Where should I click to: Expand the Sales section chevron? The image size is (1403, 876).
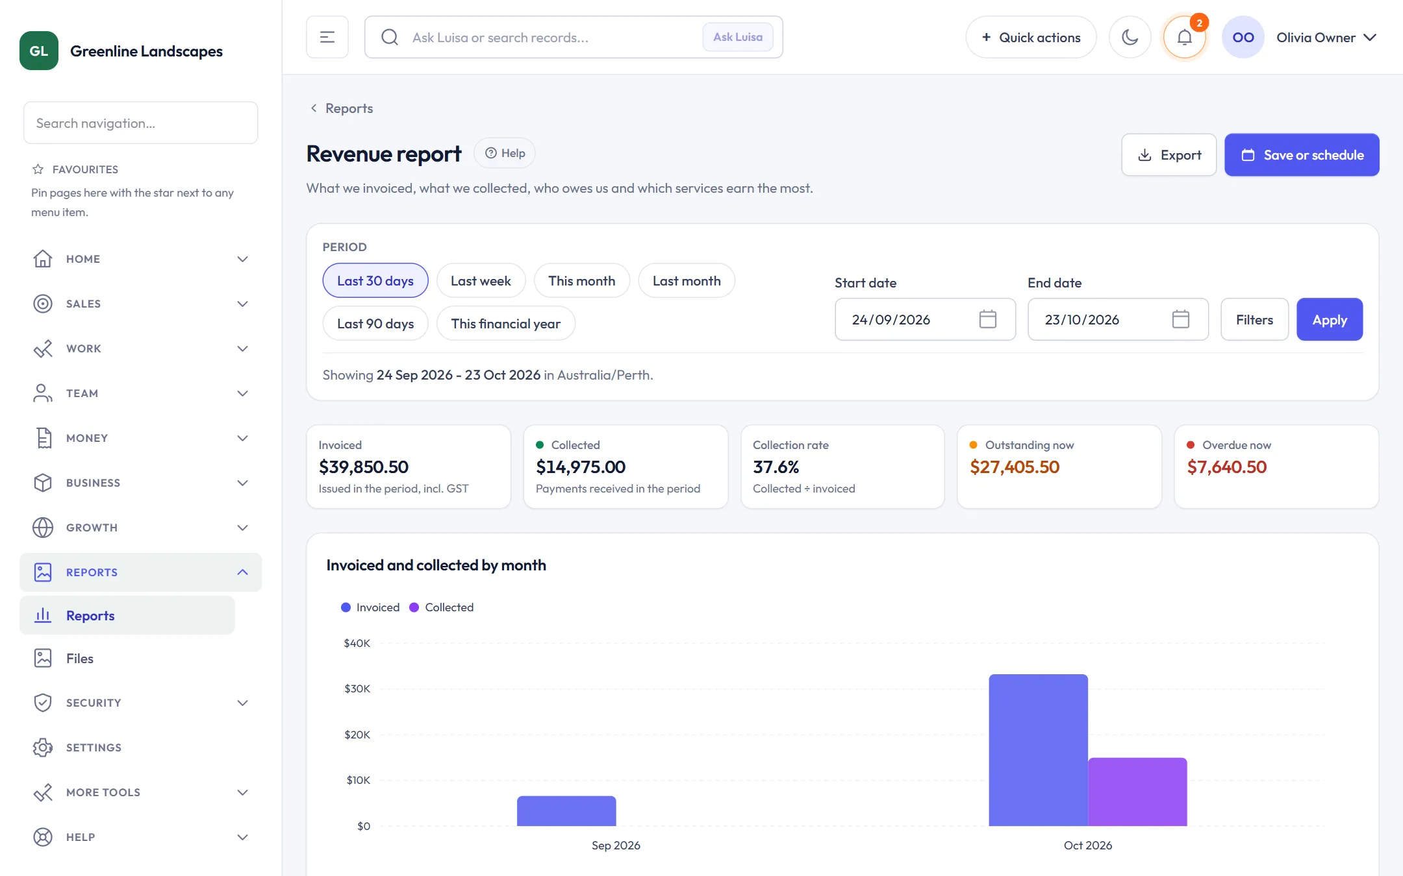coord(242,304)
